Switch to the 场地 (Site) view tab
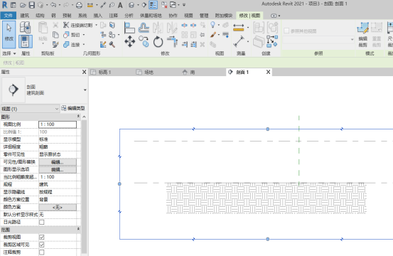 [149, 73]
